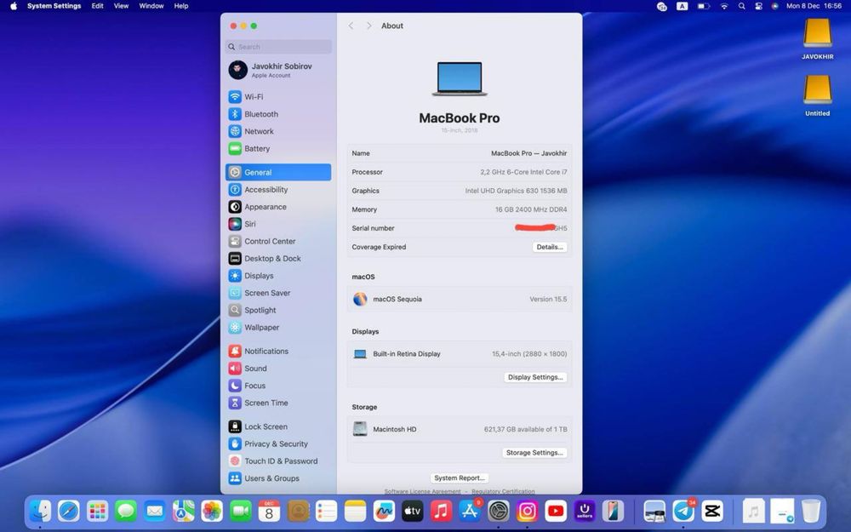Viewport: 851px width, 532px height.
Task: Open App Store from the Dock
Action: click(470, 511)
